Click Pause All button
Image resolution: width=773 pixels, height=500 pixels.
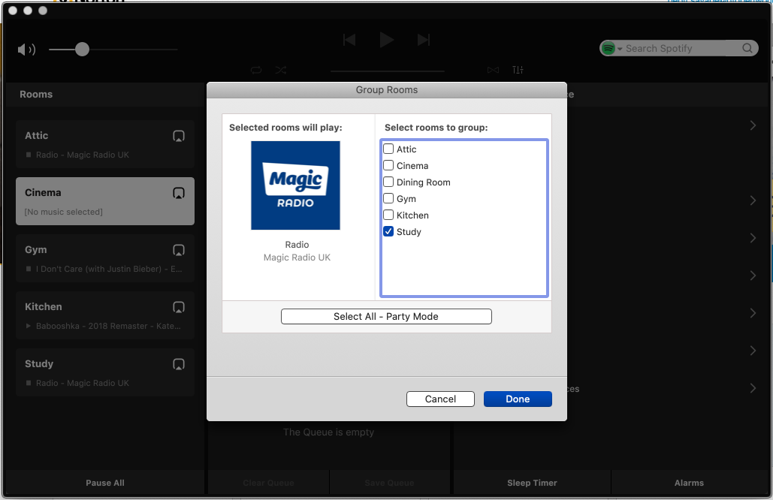(105, 483)
